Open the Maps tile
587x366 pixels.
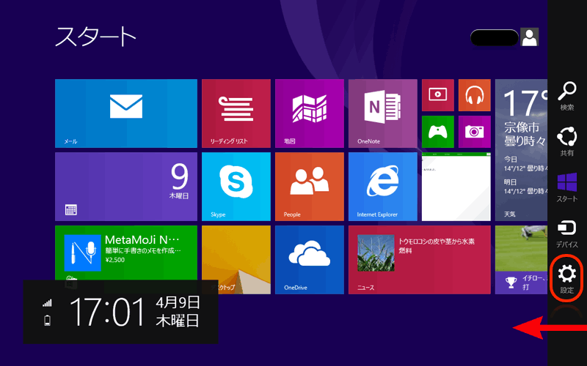click(309, 113)
